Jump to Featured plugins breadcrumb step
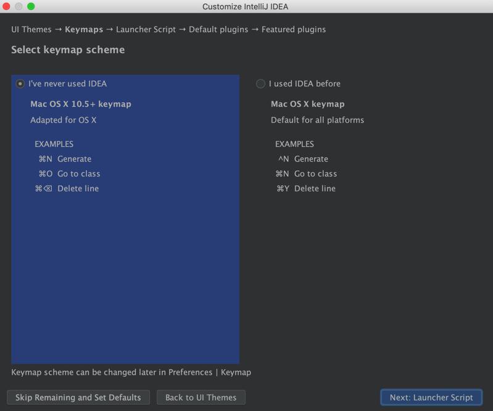 point(294,30)
